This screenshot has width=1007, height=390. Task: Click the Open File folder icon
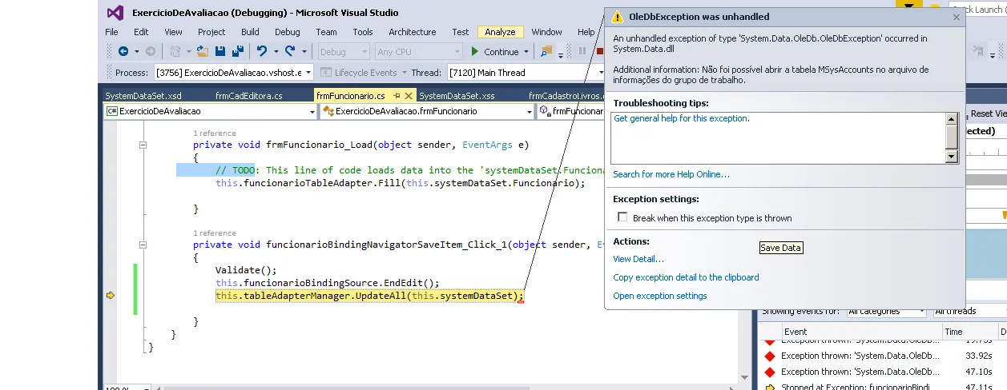203,52
